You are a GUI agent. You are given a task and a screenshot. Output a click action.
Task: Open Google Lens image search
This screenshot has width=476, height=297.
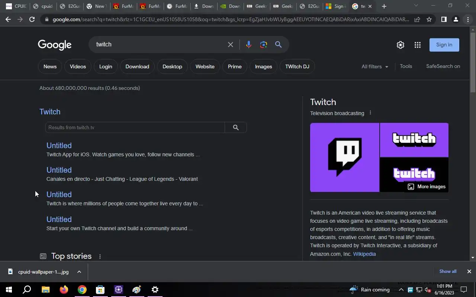pyautogui.click(x=264, y=45)
